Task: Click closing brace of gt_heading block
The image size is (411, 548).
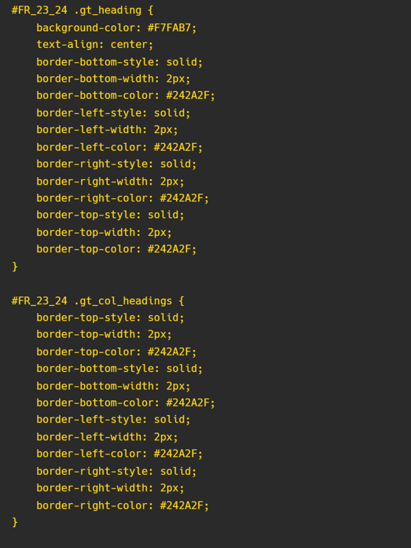Action: coord(15,267)
